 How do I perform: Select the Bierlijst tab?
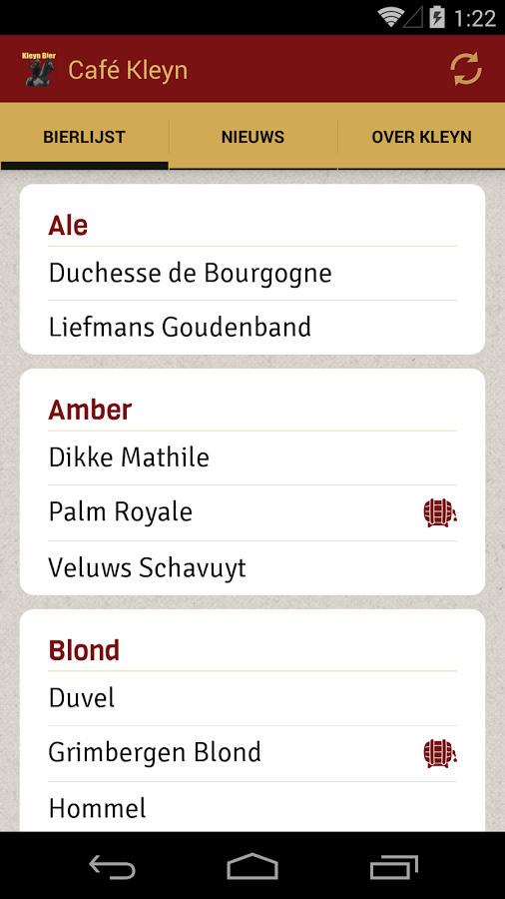(x=84, y=137)
